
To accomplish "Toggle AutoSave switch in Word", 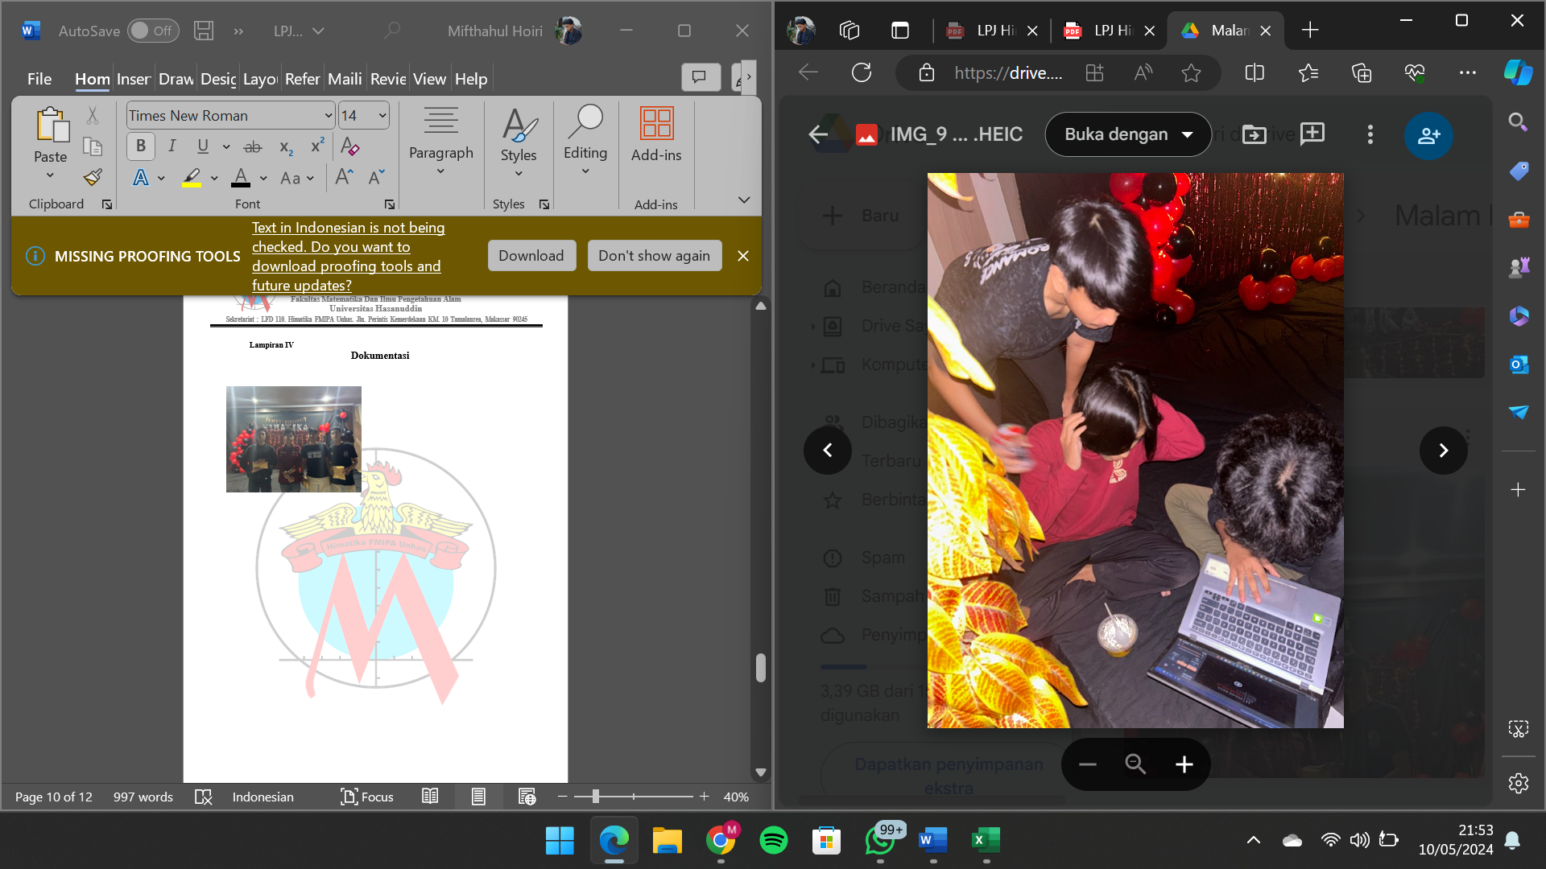I will click(x=153, y=31).
